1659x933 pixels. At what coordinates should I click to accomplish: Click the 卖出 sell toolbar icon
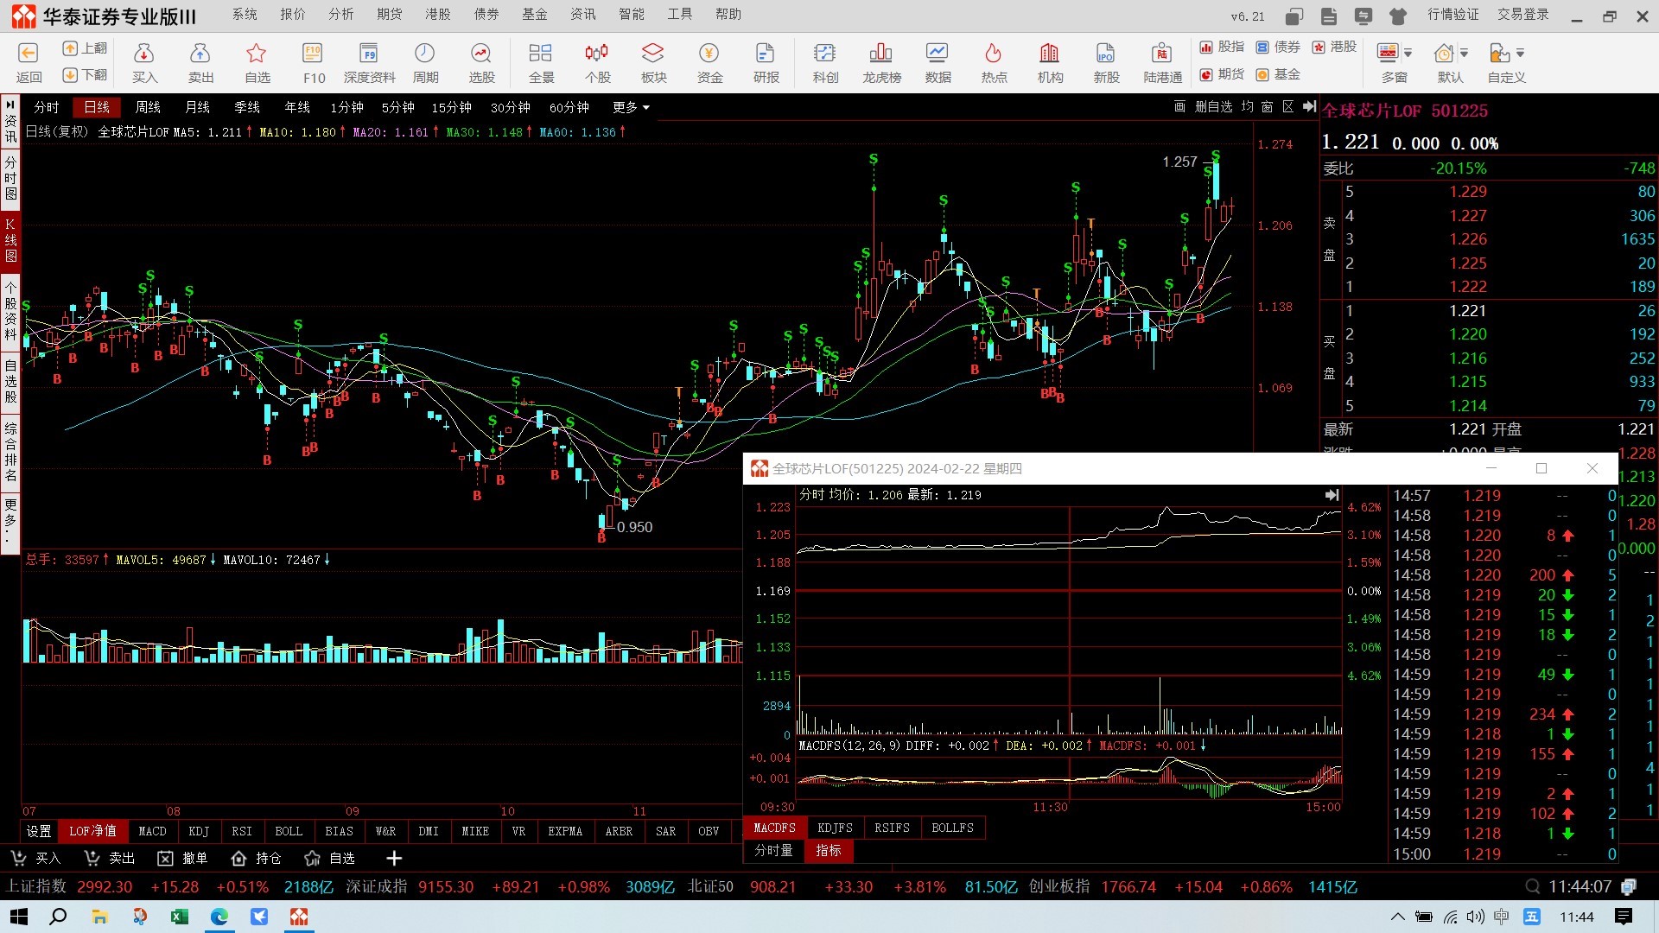point(200,55)
